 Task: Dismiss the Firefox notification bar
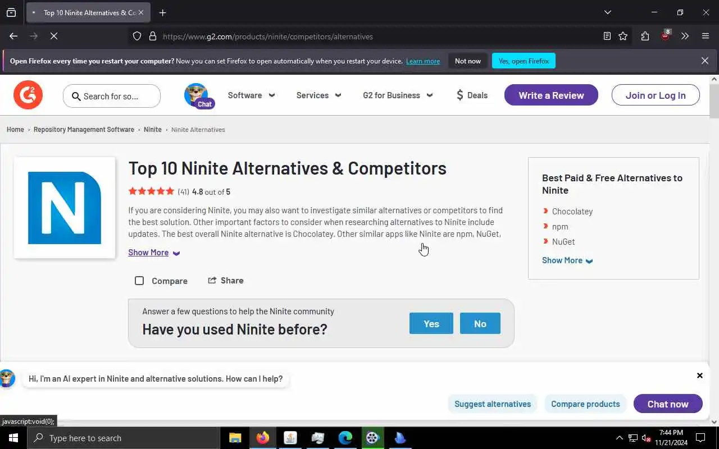coord(705,61)
